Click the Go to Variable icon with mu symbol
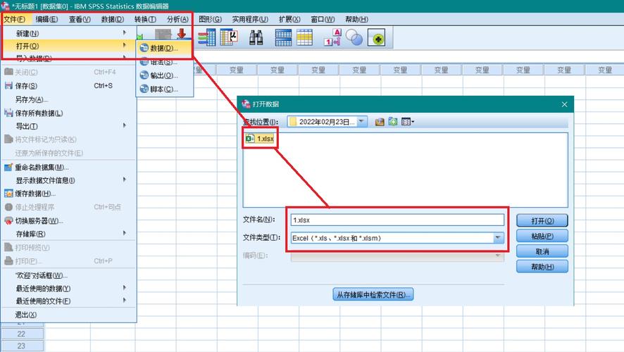This screenshot has width=624, height=352. [229, 37]
